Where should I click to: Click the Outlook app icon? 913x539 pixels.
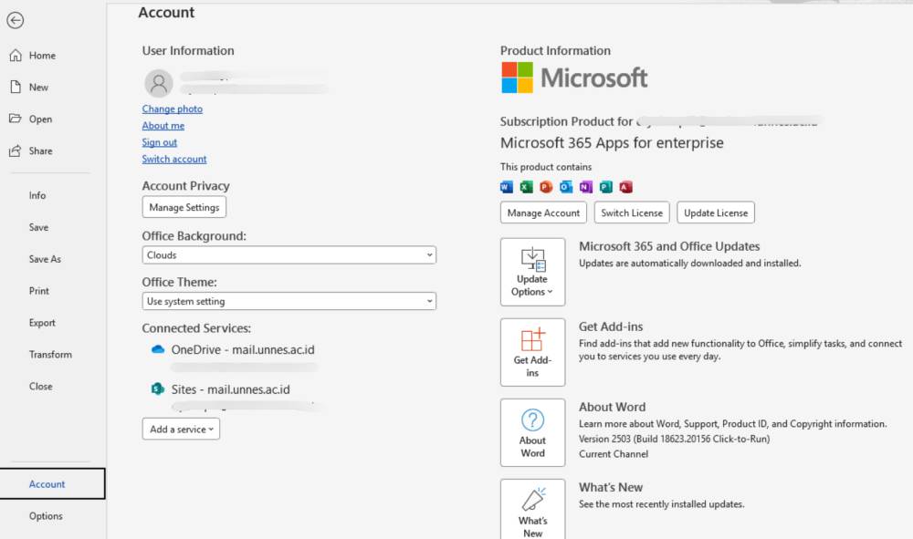tap(566, 187)
